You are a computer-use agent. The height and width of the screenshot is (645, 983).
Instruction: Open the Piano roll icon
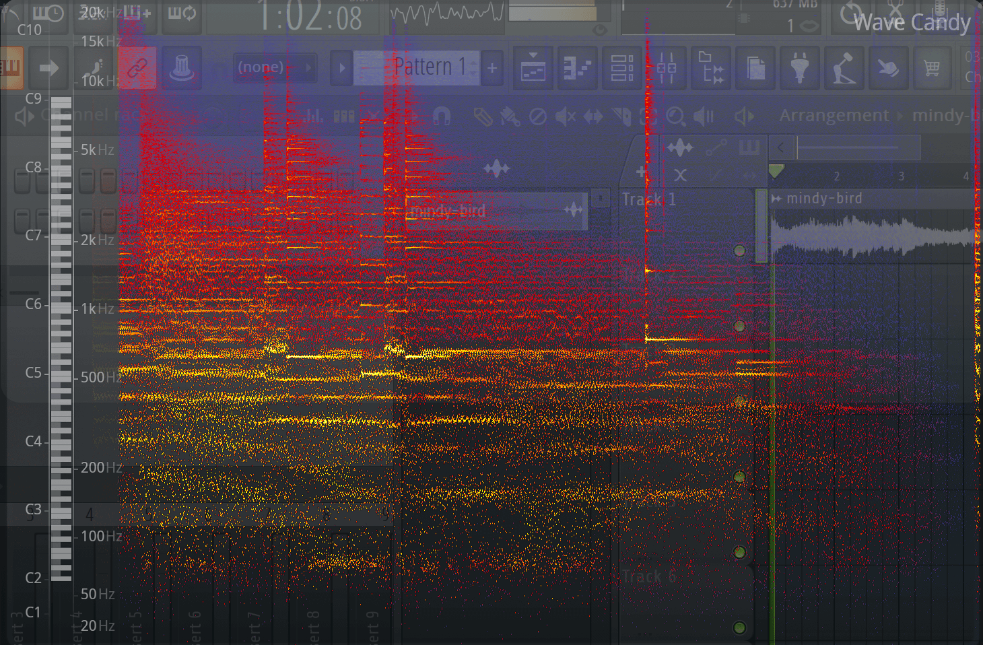577,68
